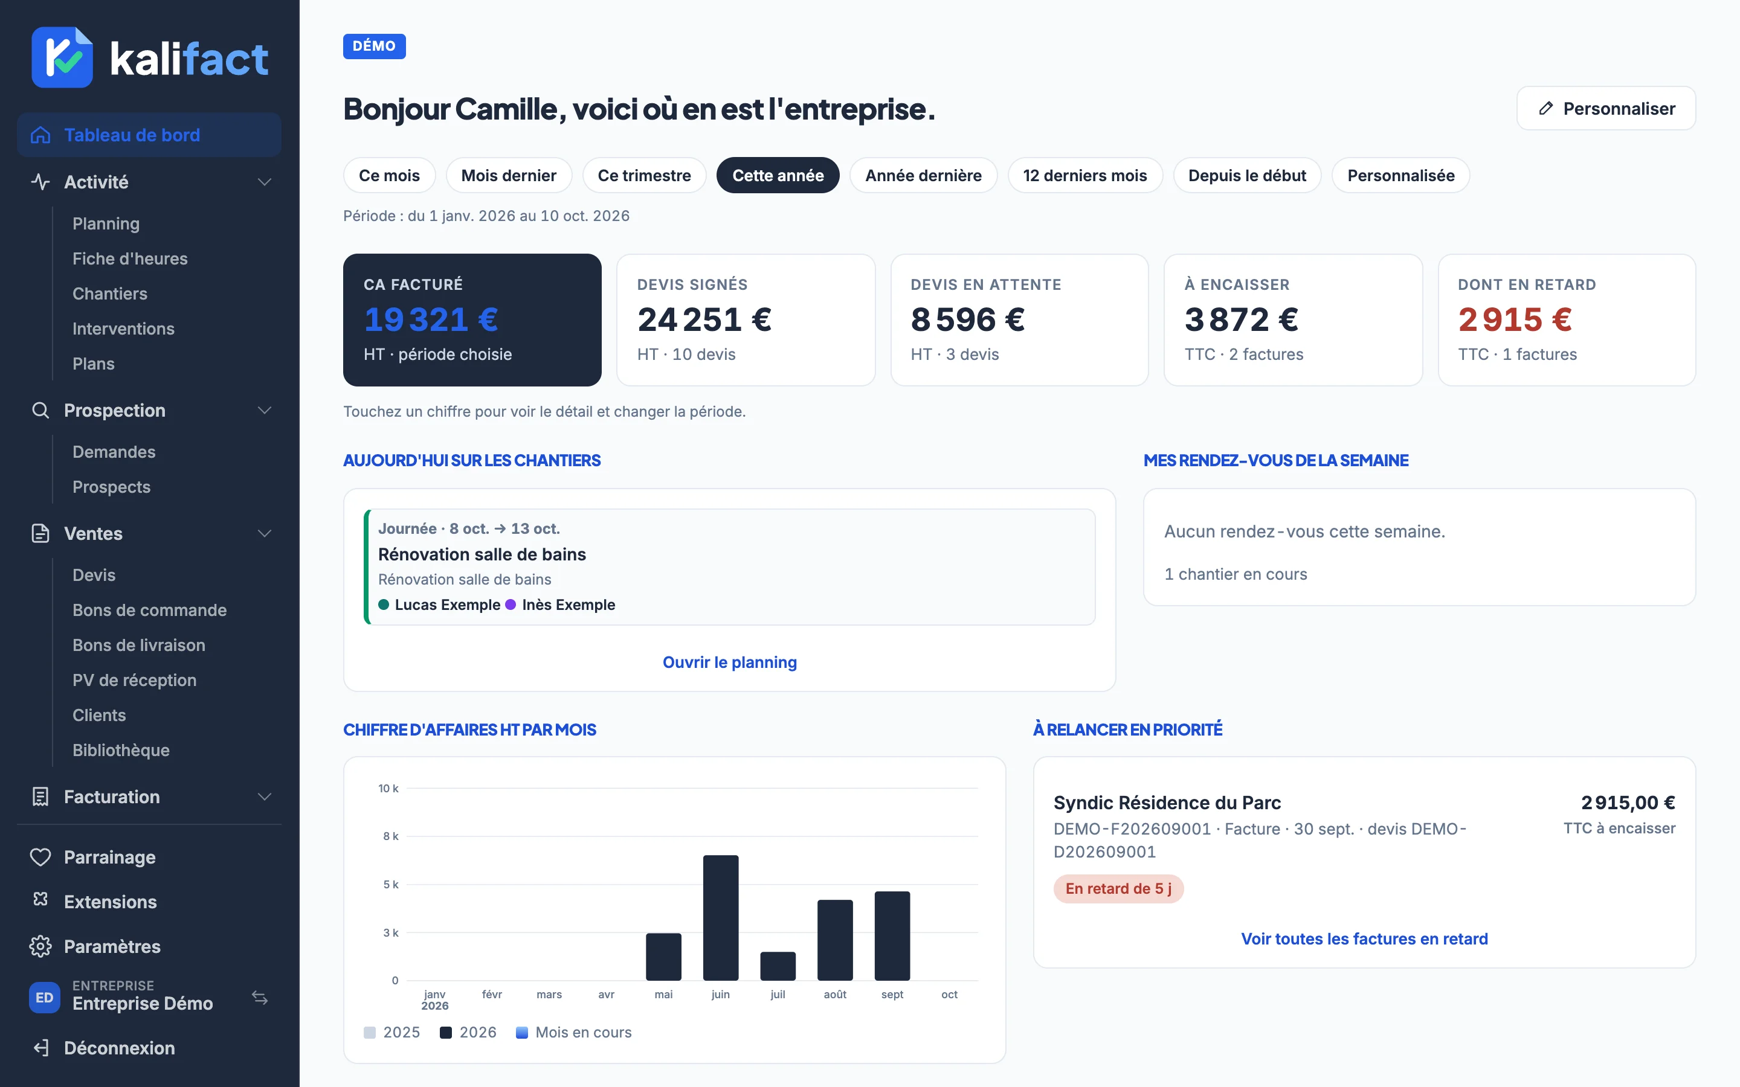Select the Année dernière period filter
The image size is (1740, 1087).
923,175
